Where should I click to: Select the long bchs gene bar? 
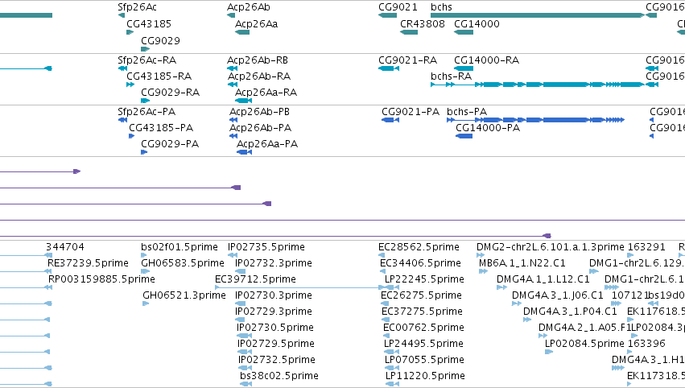tap(538, 15)
